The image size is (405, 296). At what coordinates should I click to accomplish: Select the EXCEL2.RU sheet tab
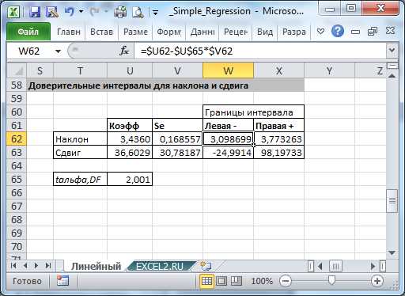pos(160,266)
